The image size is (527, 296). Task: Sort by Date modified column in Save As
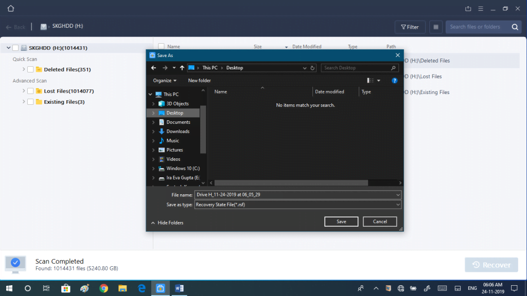point(329,91)
